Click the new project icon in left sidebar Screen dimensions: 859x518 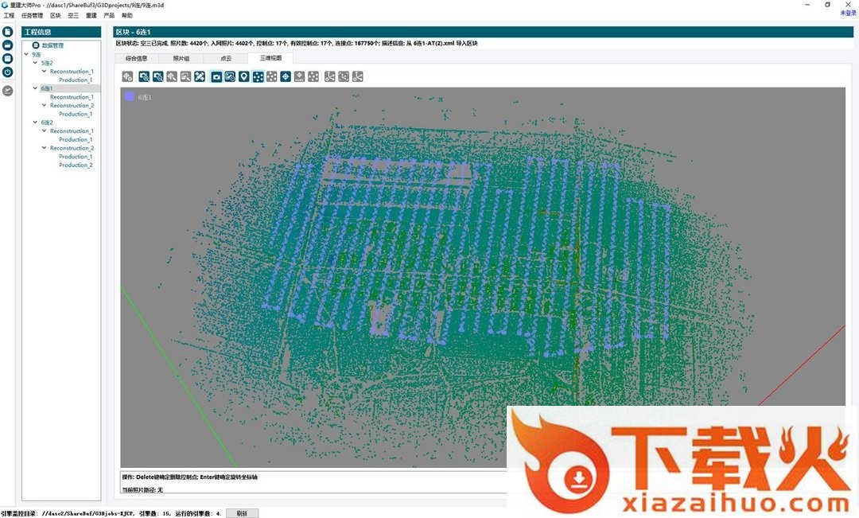(7, 32)
